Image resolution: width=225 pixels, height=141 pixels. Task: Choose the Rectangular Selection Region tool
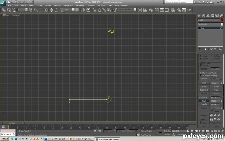[x=40, y=10]
